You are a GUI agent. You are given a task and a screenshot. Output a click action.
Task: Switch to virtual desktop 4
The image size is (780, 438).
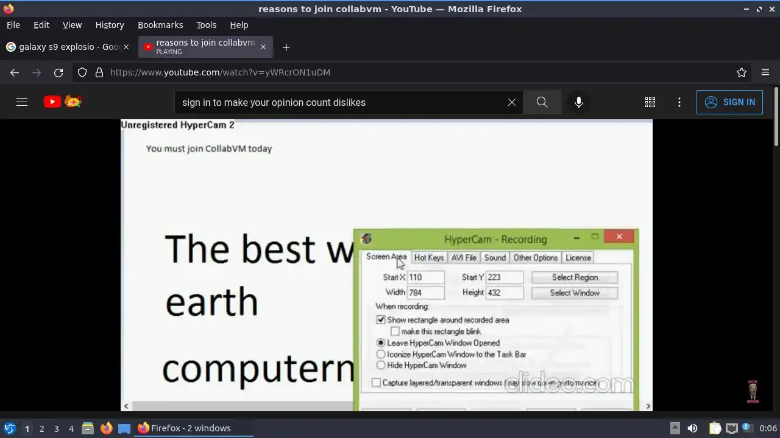[x=71, y=428]
